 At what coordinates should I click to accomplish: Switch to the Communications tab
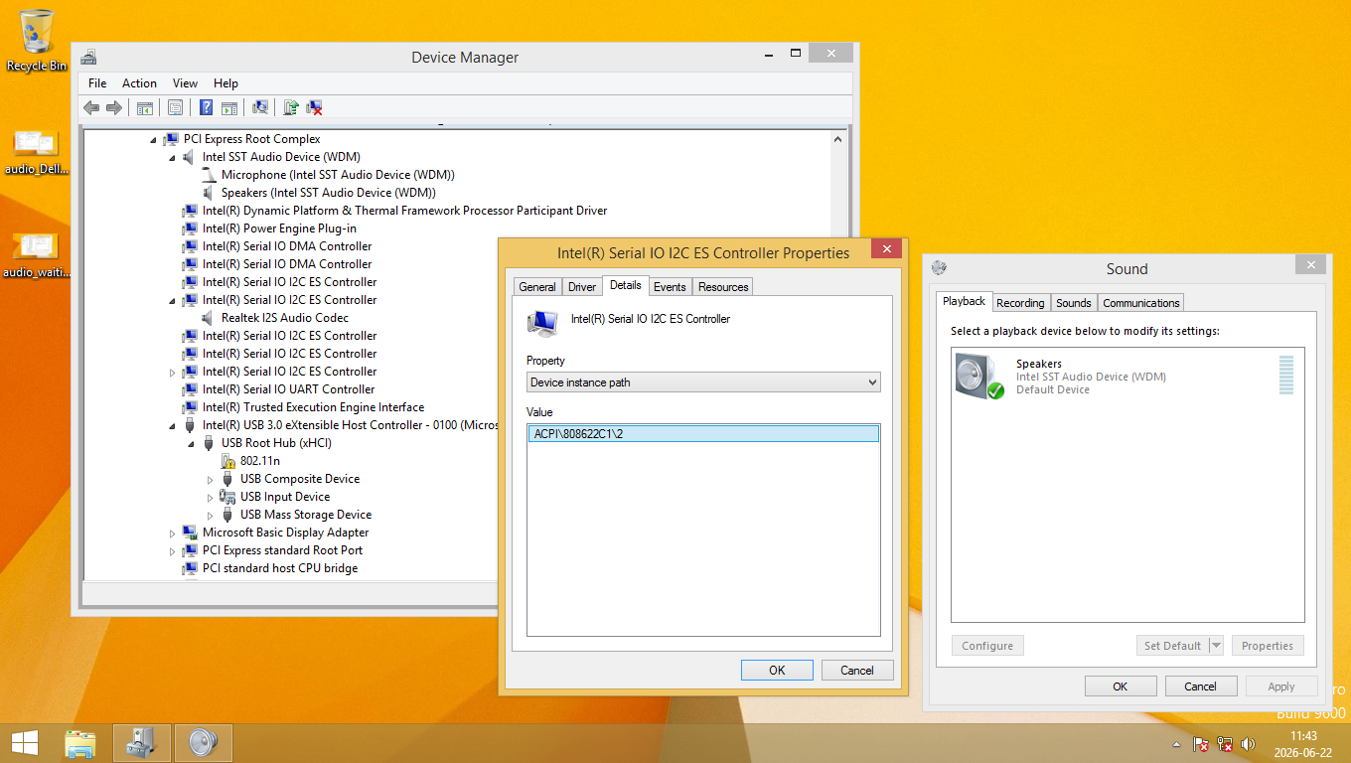(x=1141, y=303)
